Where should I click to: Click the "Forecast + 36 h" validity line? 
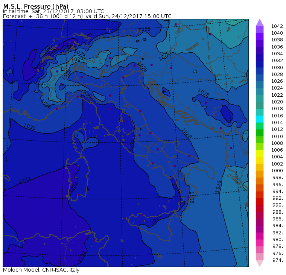point(87,16)
